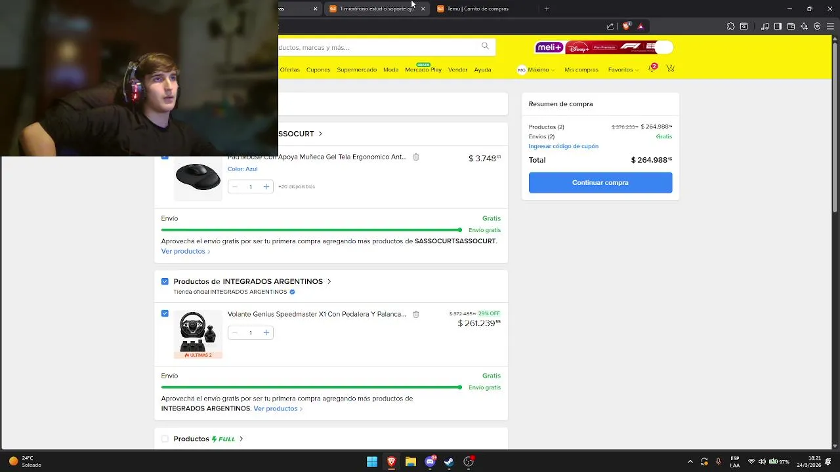
Task: Uncheck the Volante Genius Speedmaster item checkbox
Action: click(165, 313)
